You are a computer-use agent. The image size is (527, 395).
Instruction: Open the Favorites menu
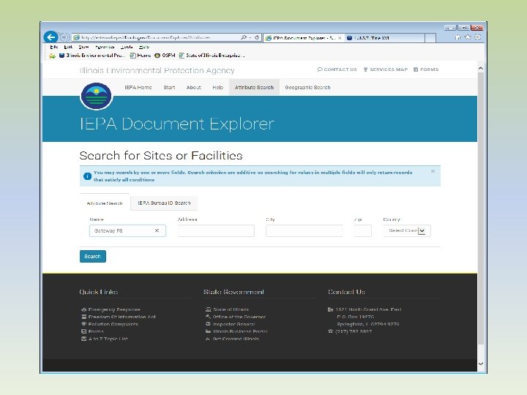coord(105,47)
